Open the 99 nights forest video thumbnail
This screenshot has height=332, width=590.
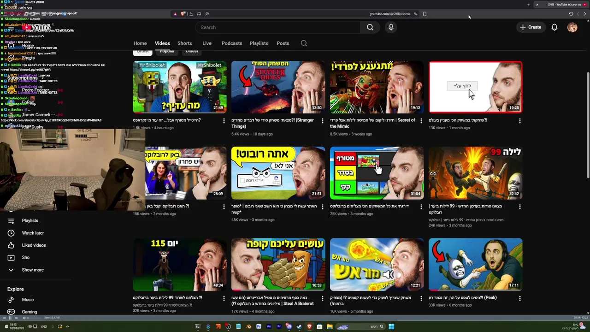(x=475, y=173)
